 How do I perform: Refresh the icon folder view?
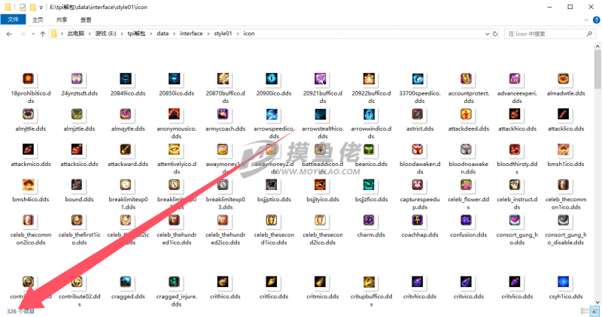coord(495,34)
